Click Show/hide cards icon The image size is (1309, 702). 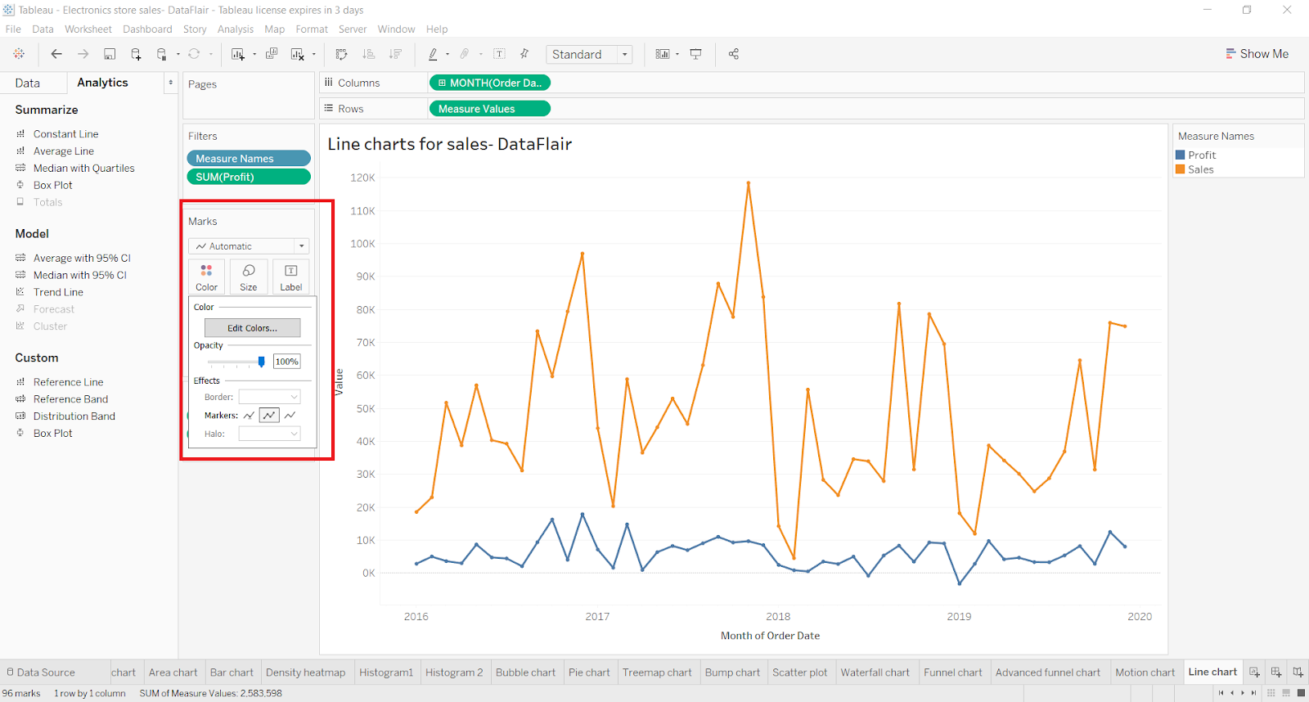(x=663, y=54)
